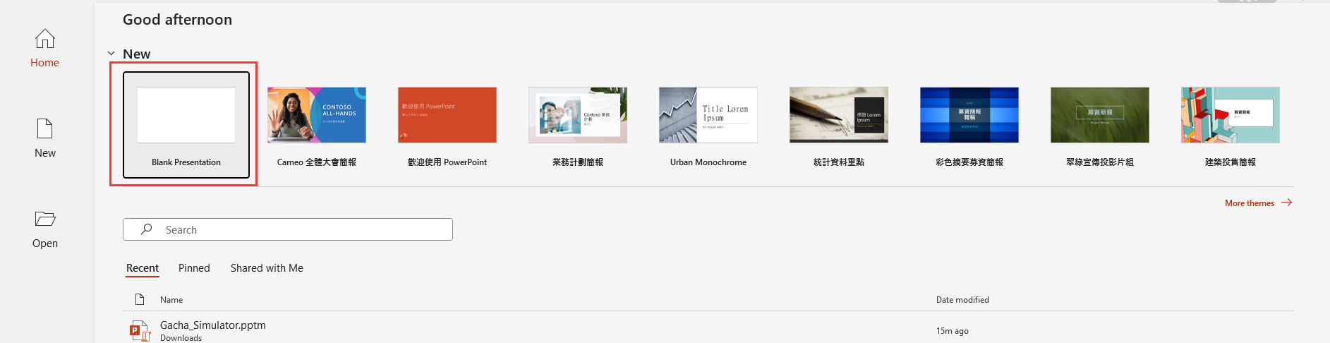Switch to the Pinned tab

194,268
